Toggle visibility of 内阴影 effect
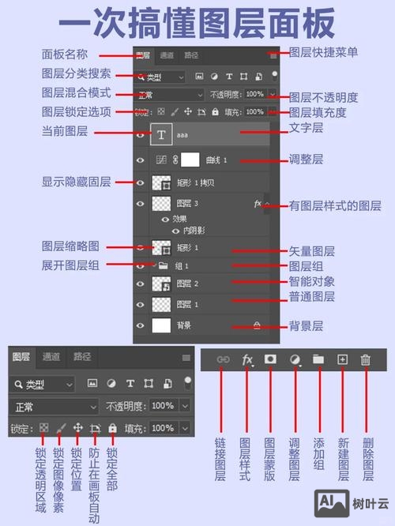Viewport: 395px width, 526px height. tap(175, 231)
